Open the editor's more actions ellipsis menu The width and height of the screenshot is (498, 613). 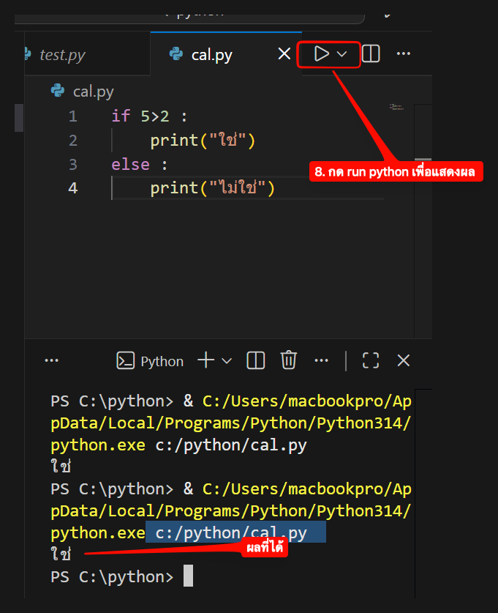click(403, 54)
